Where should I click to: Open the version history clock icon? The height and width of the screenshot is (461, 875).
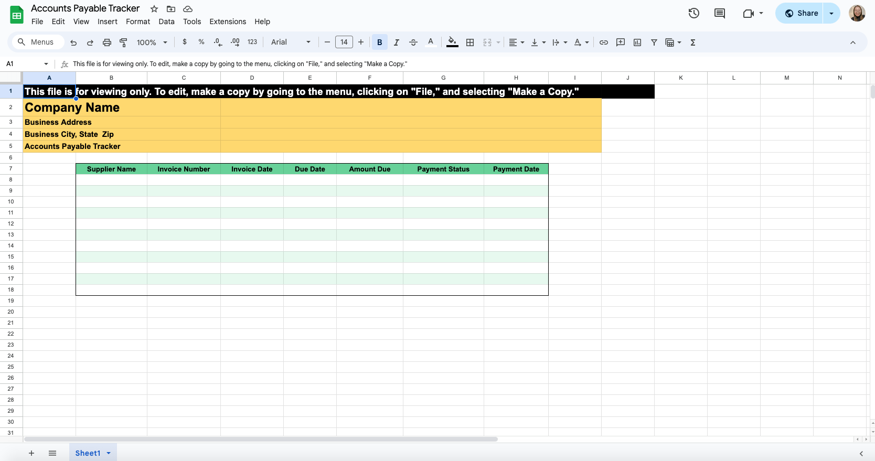point(694,13)
